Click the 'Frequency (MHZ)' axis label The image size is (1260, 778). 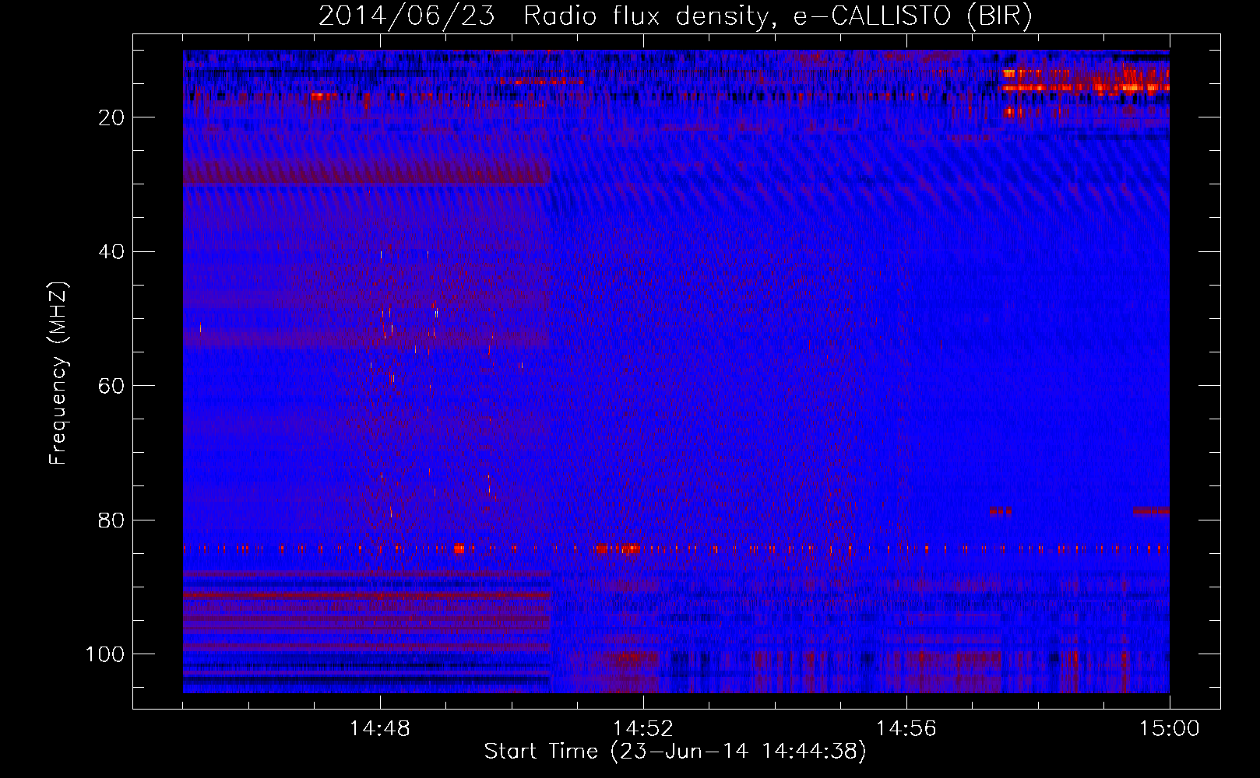58,373
